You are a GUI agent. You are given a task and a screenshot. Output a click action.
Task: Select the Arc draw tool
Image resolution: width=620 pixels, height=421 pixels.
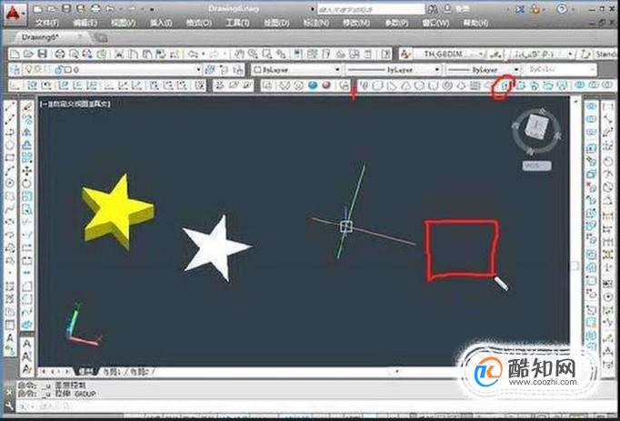pyautogui.click(x=10, y=171)
